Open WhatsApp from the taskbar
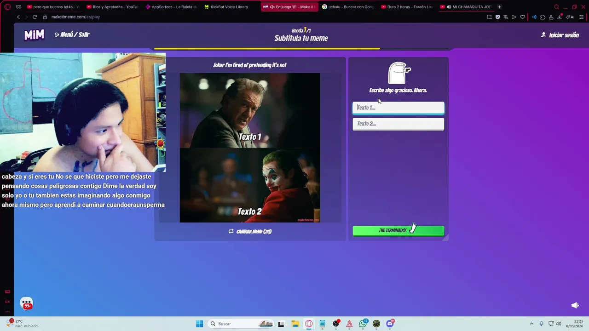The height and width of the screenshot is (331, 589). pyautogui.click(x=363, y=324)
